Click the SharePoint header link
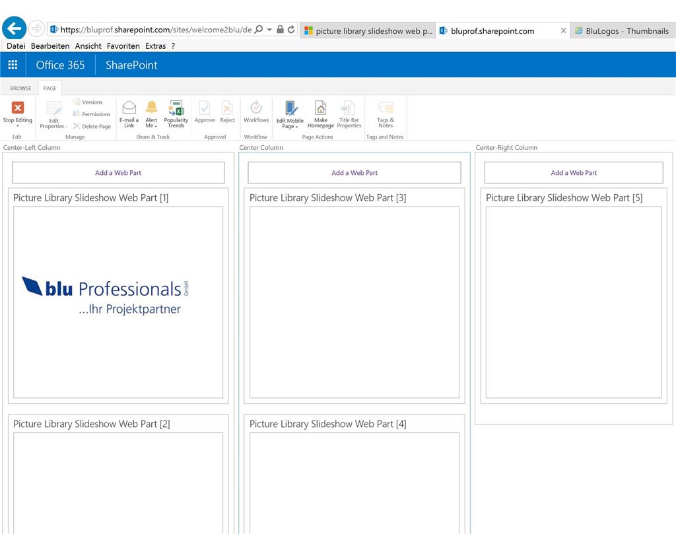This screenshot has height=534, width=676. [131, 65]
